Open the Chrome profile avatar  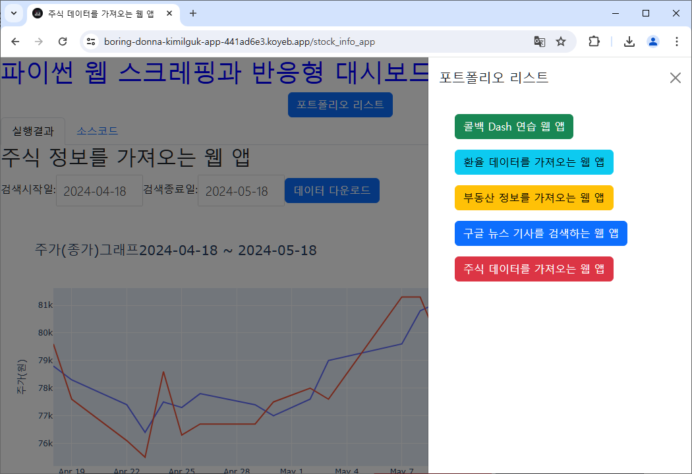tap(652, 42)
